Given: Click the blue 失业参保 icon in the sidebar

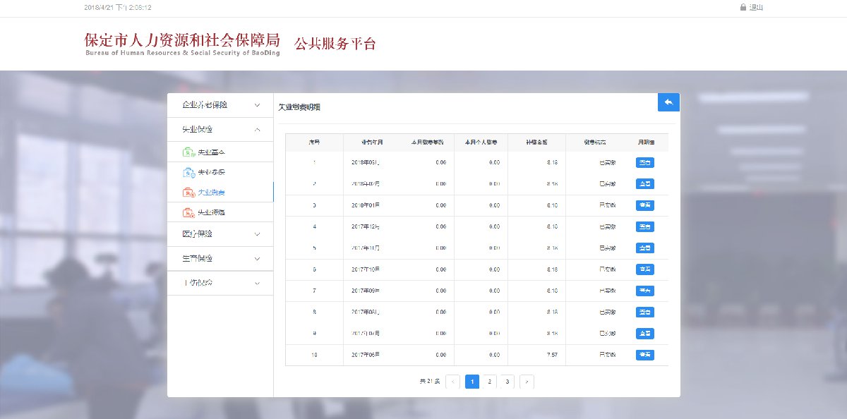Looking at the screenshot, I should pos(188,172).
